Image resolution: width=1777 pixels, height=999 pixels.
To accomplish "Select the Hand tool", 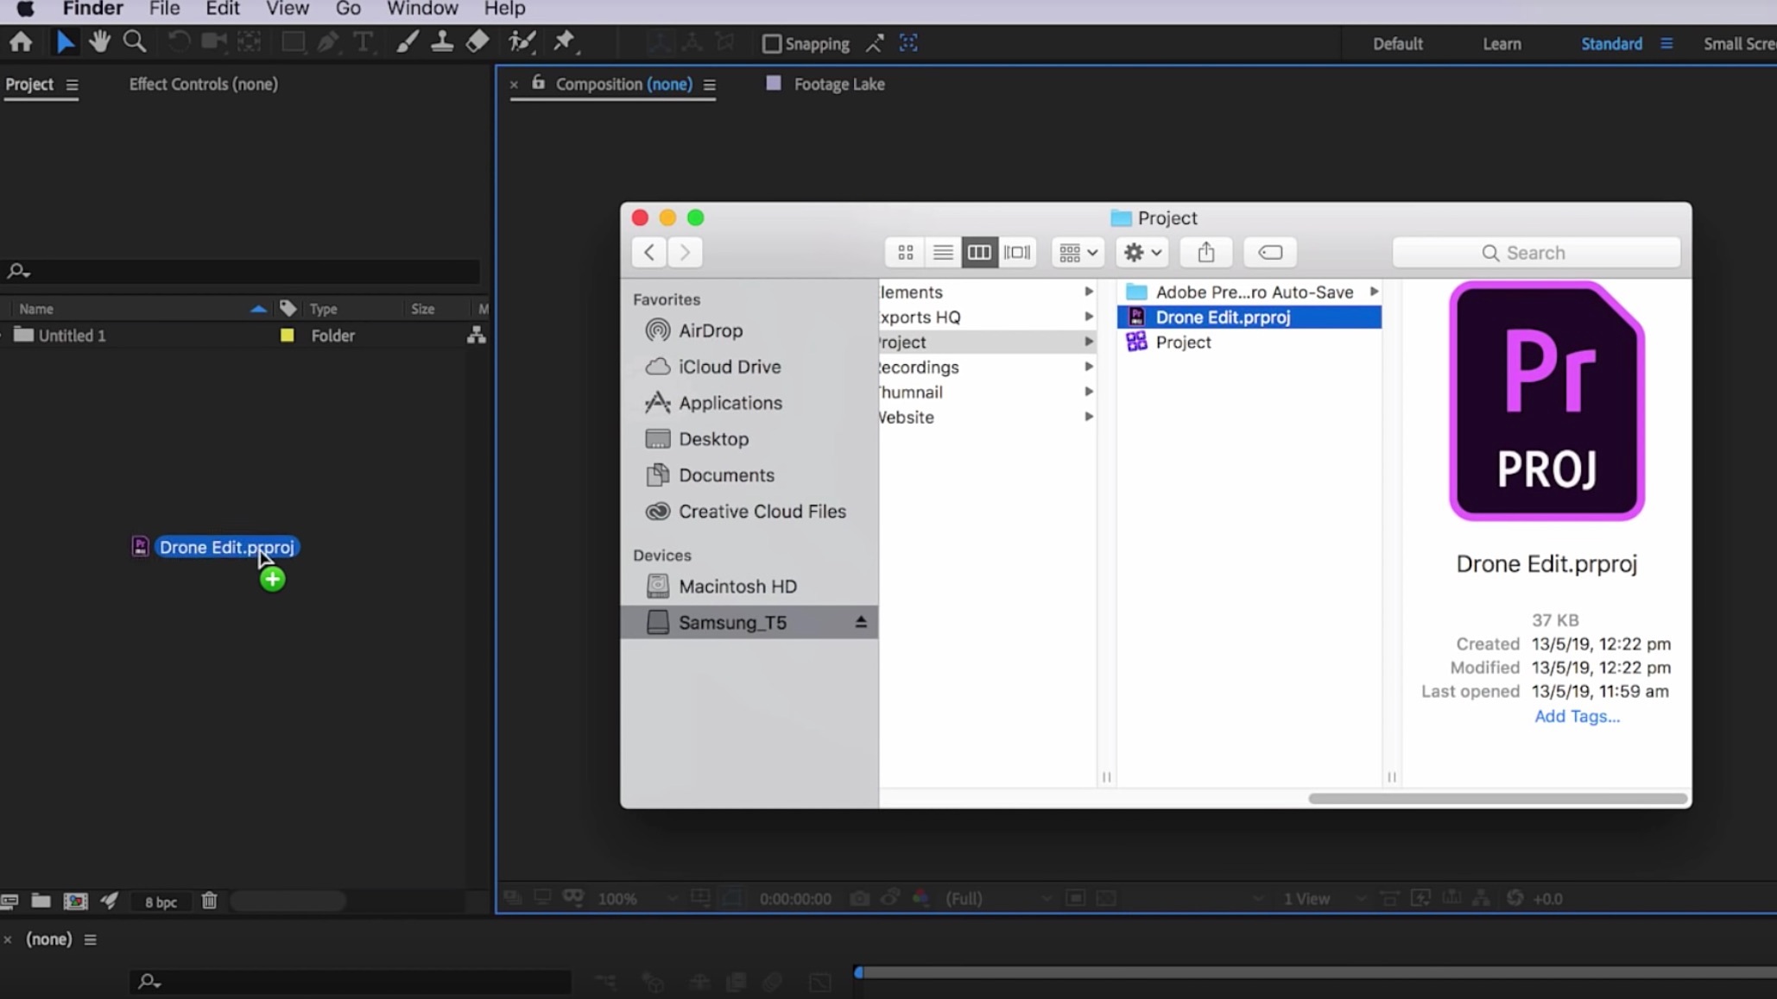I will click(99, 42).
